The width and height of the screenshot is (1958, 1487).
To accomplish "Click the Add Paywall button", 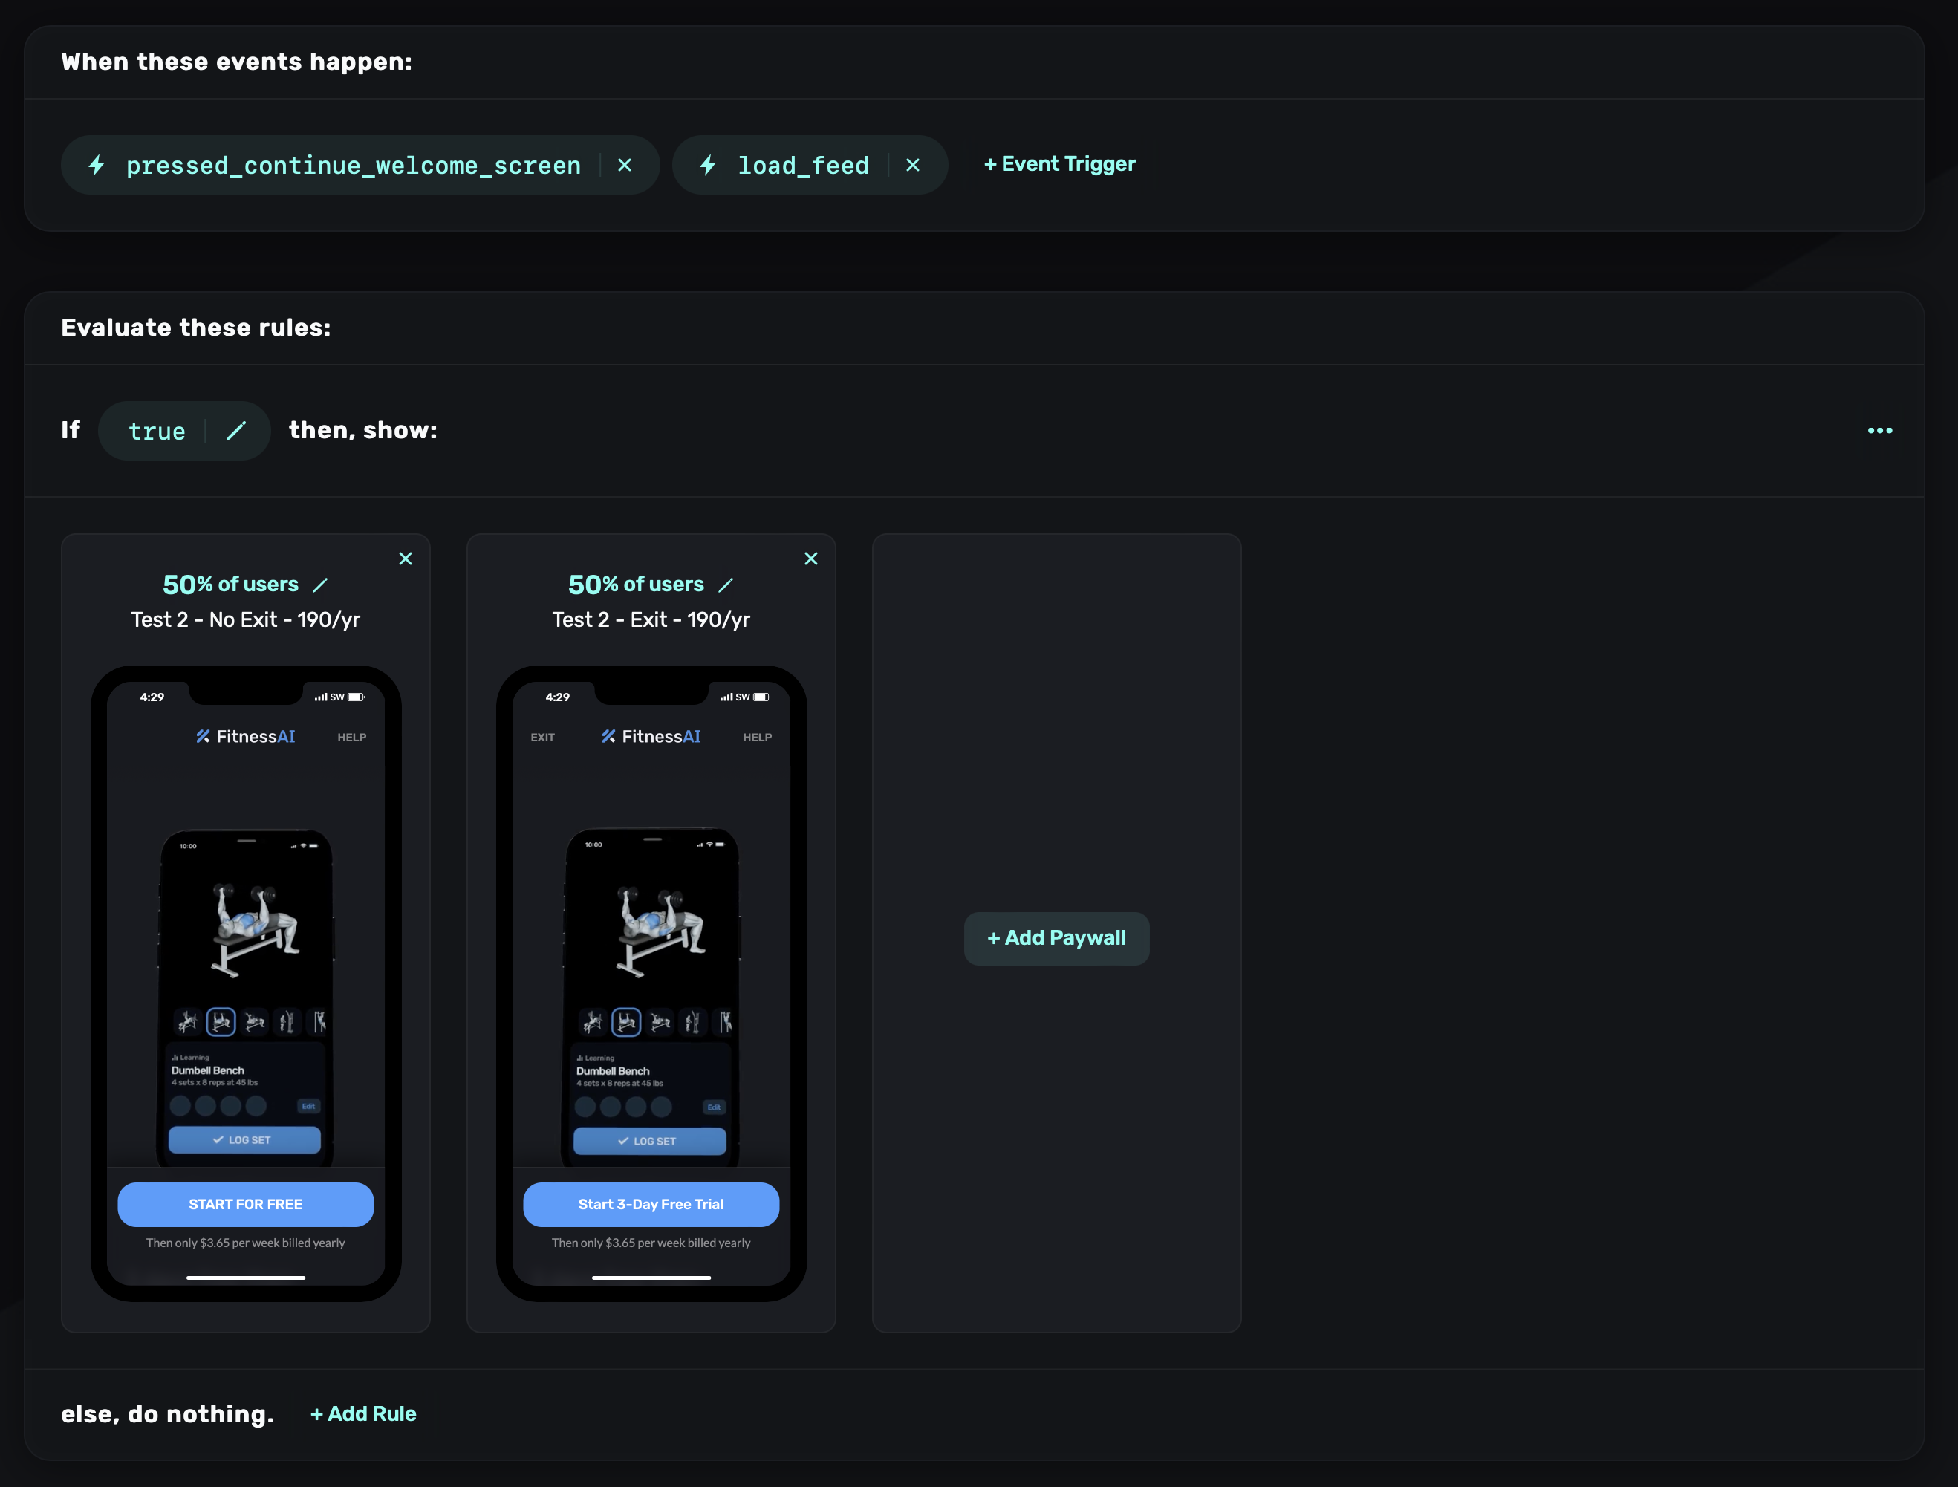I will pos(1056,938).
